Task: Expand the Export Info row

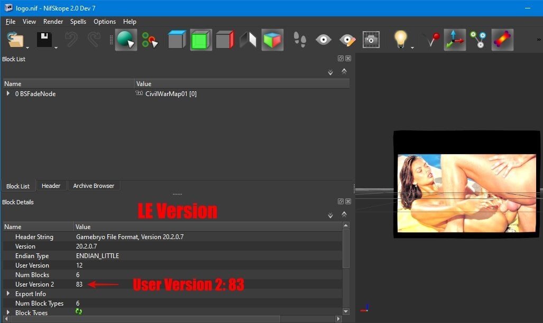Action: pyautogui.click(x=7, y=293)
